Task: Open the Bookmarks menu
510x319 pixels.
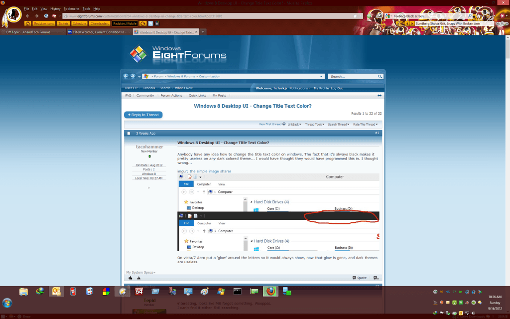Action: coord(71,9)
